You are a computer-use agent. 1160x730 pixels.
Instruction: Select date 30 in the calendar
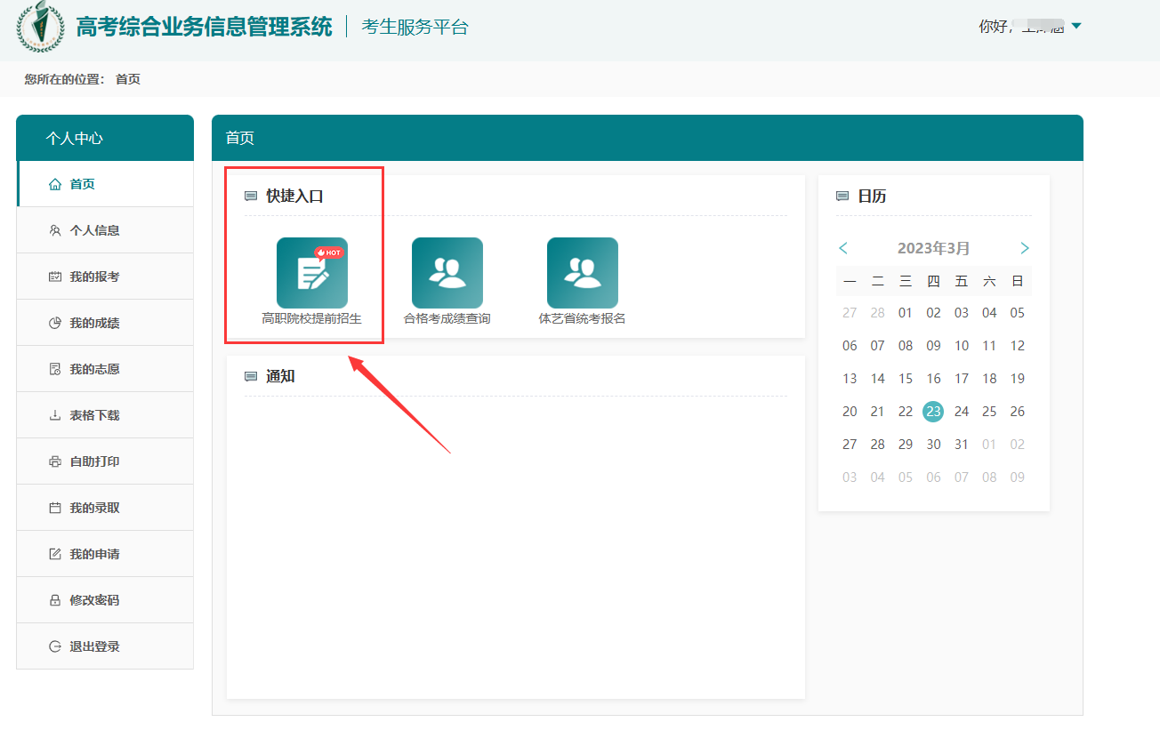(x=933, y=445)
